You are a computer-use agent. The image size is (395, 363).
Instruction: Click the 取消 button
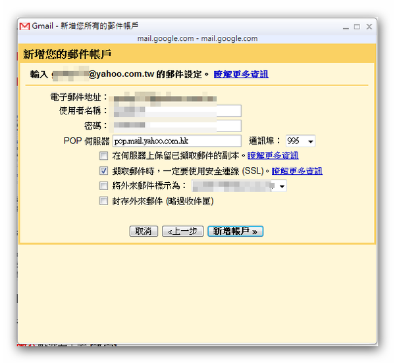144,231
